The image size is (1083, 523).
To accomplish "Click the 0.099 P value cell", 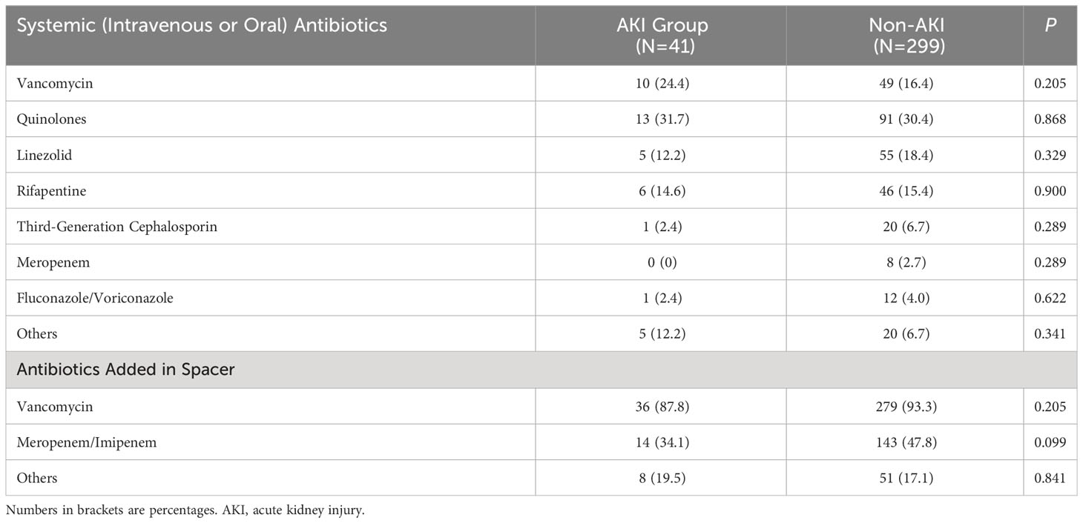I will (1051, 442).
